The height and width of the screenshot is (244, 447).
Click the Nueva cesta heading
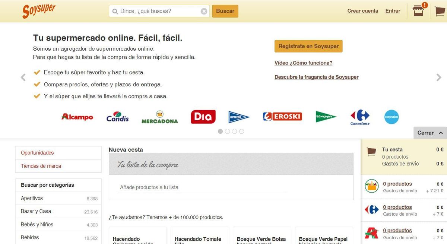[x=126, y=150]
